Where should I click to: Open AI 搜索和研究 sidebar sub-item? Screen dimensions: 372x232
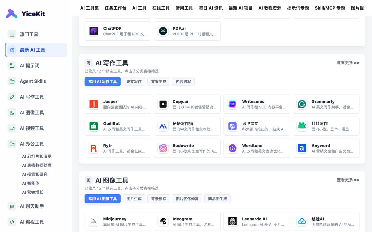click(x=35, y=174)
